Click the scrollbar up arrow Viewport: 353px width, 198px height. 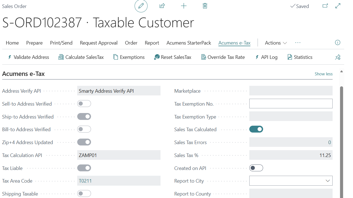click(342, 71)
